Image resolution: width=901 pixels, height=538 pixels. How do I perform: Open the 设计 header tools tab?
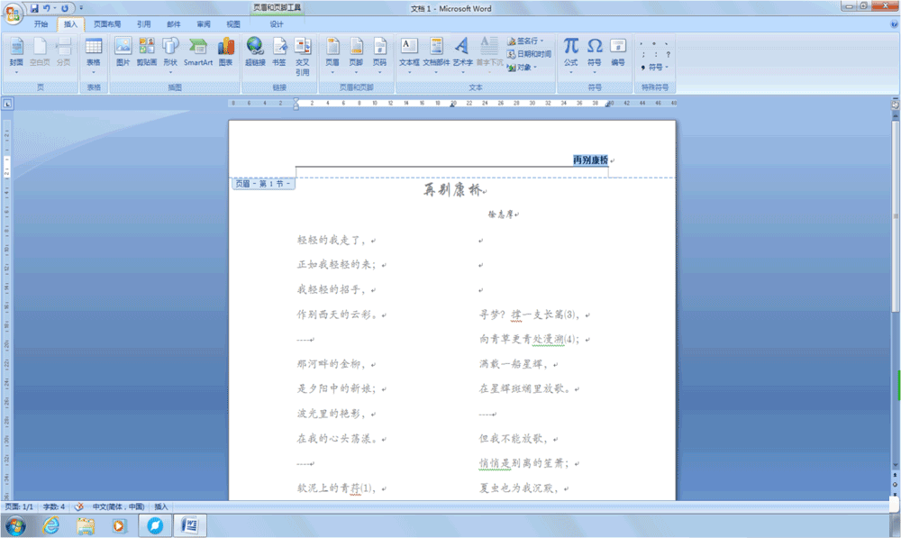[x=277, y=24]
